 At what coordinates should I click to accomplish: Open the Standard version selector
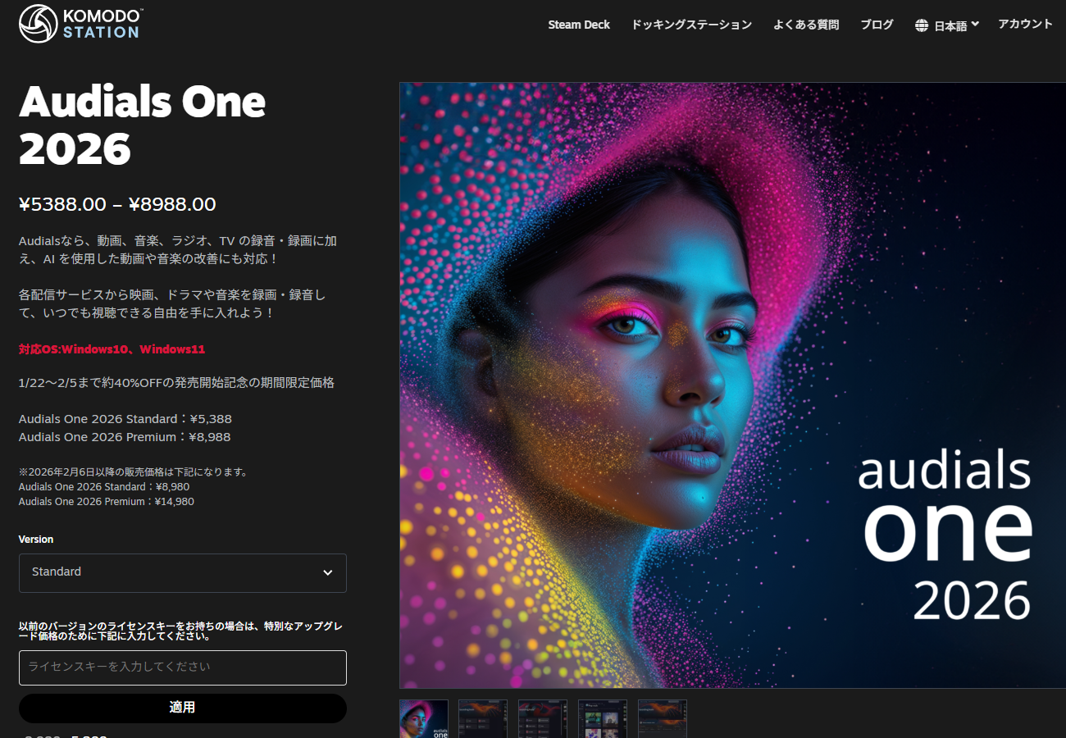tap(183, 572)
